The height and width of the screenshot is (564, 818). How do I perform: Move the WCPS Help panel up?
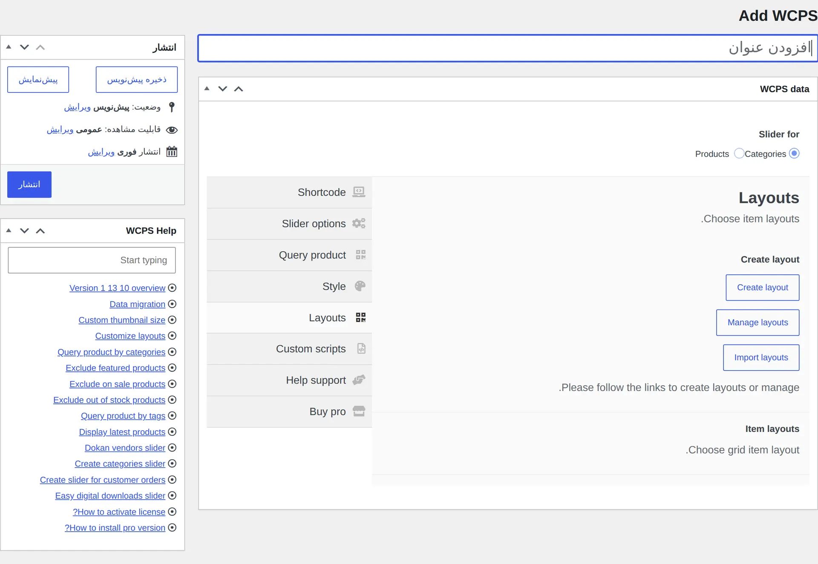coord(40,230)
